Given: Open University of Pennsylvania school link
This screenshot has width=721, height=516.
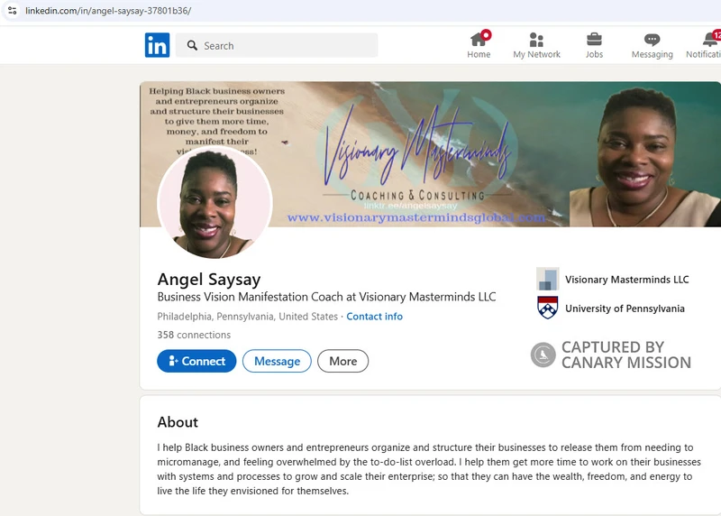Looking at the screenshot, I should (x=625, y=309).
